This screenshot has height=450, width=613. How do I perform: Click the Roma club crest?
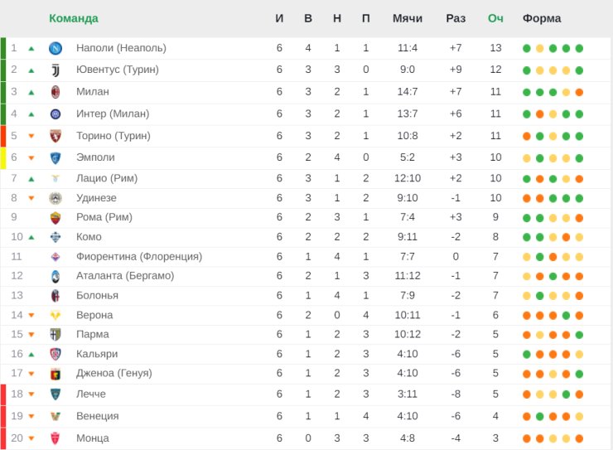(x=56, y=218)
